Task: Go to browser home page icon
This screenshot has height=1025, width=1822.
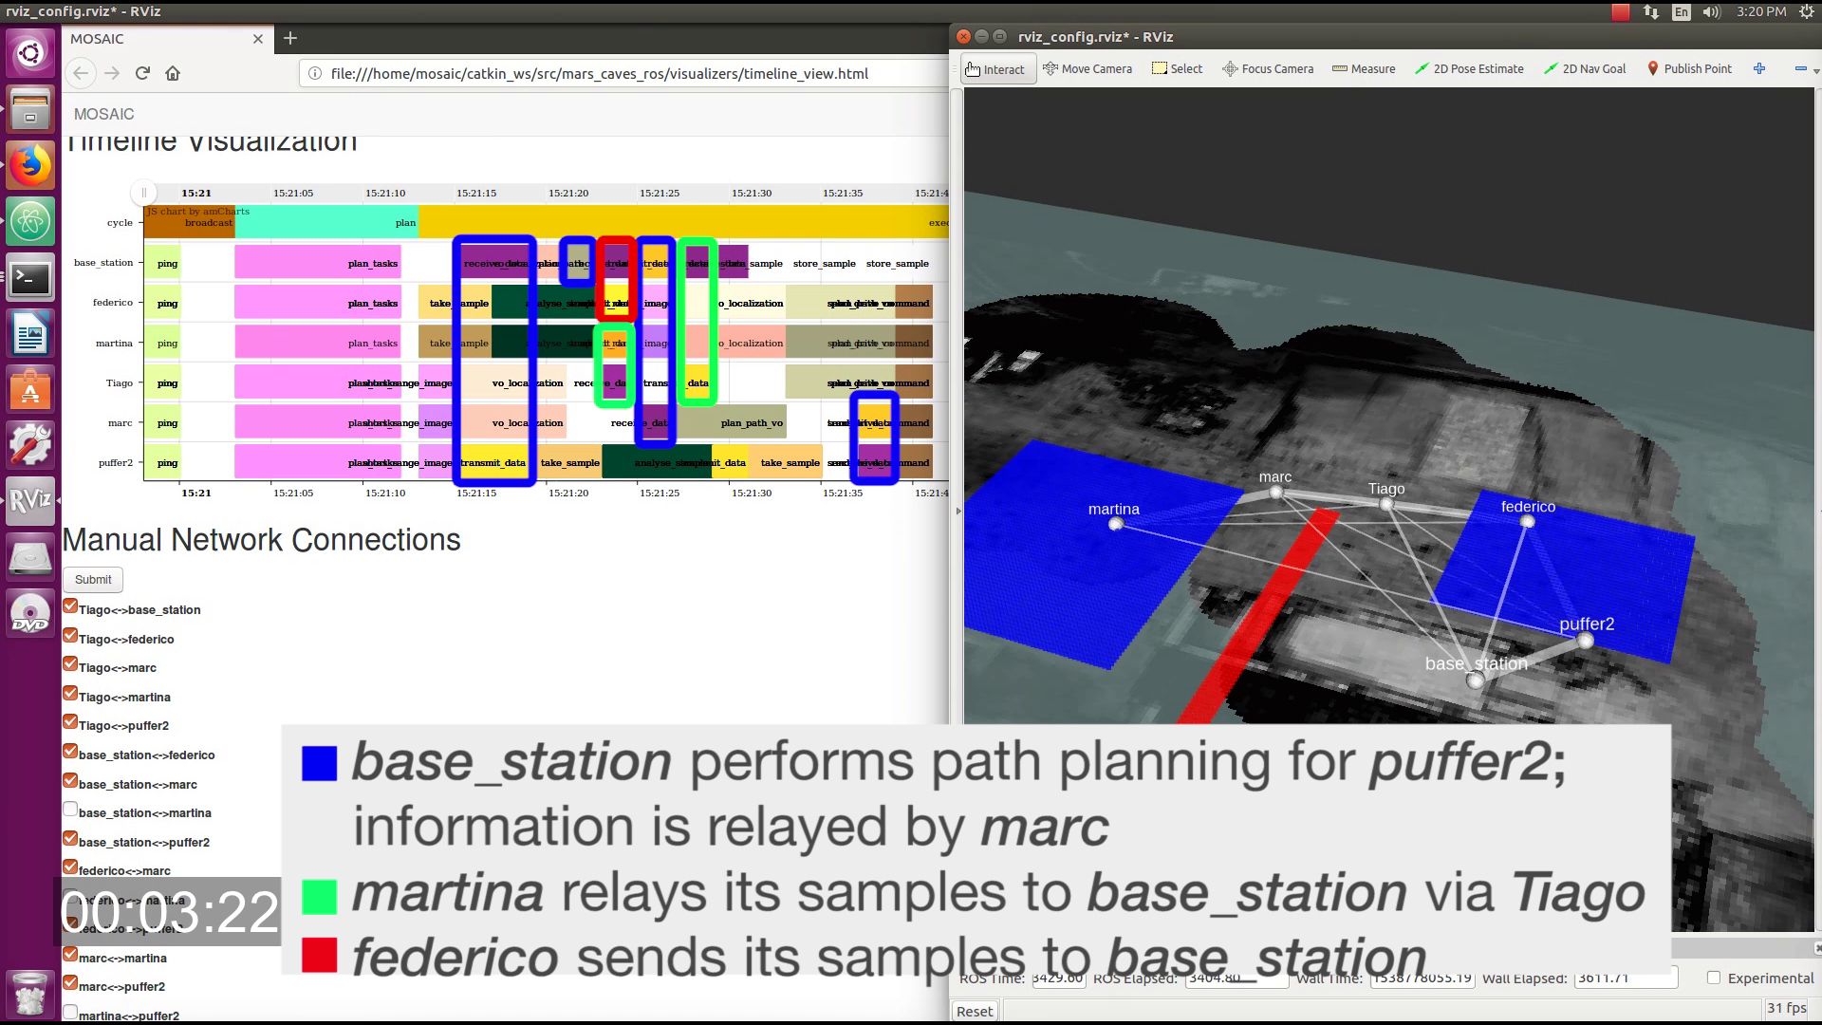Action: 173,73
